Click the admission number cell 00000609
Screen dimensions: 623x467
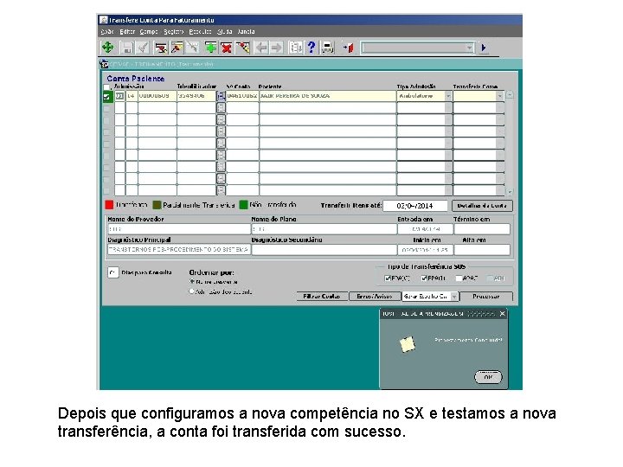click(157, 96)
